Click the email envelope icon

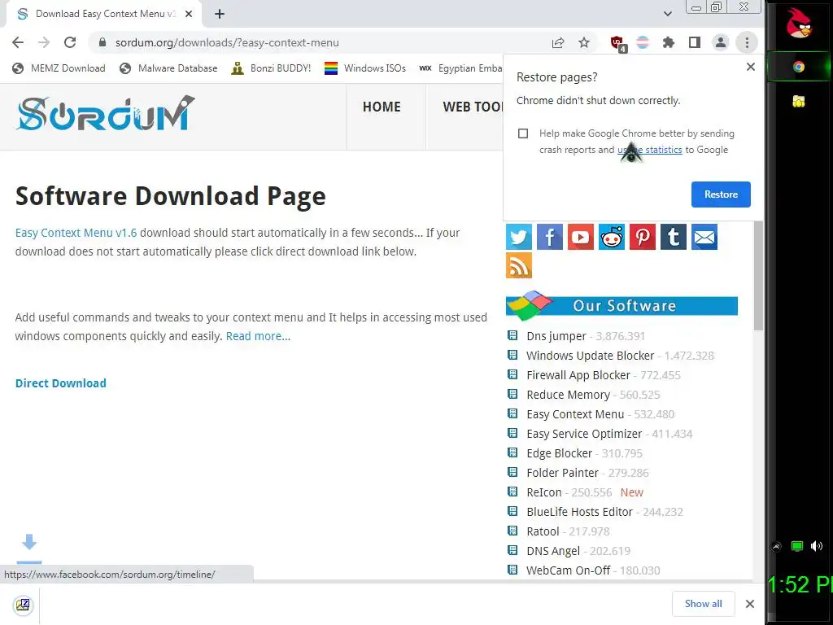[x=704, y=237]
